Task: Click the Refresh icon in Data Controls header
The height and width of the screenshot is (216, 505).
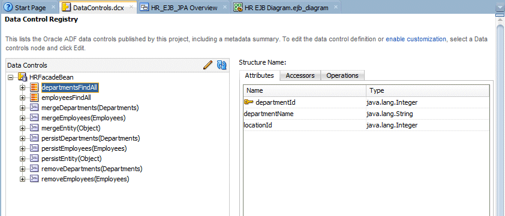Action: (x=222, y=65)
